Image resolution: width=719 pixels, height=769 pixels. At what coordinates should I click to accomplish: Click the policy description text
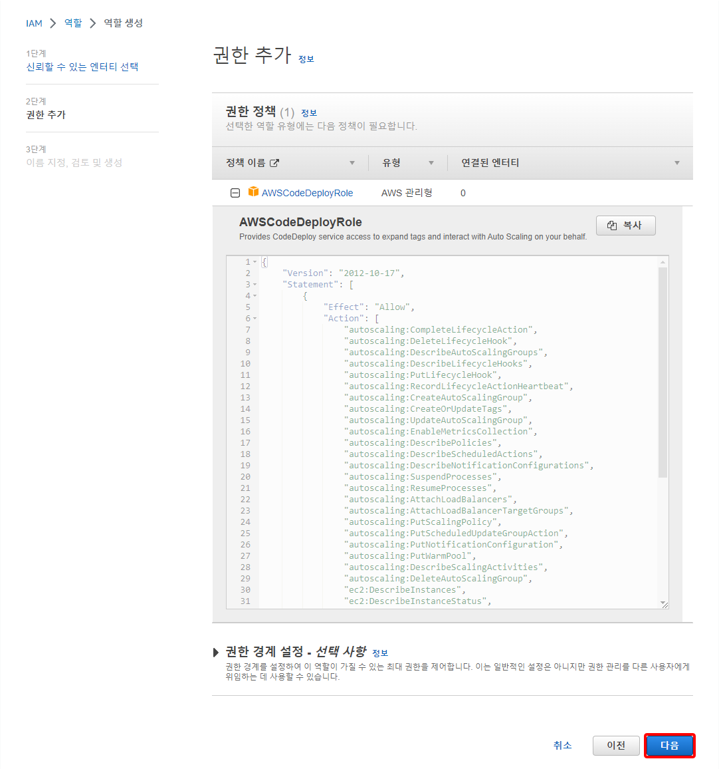coord(413,237)
